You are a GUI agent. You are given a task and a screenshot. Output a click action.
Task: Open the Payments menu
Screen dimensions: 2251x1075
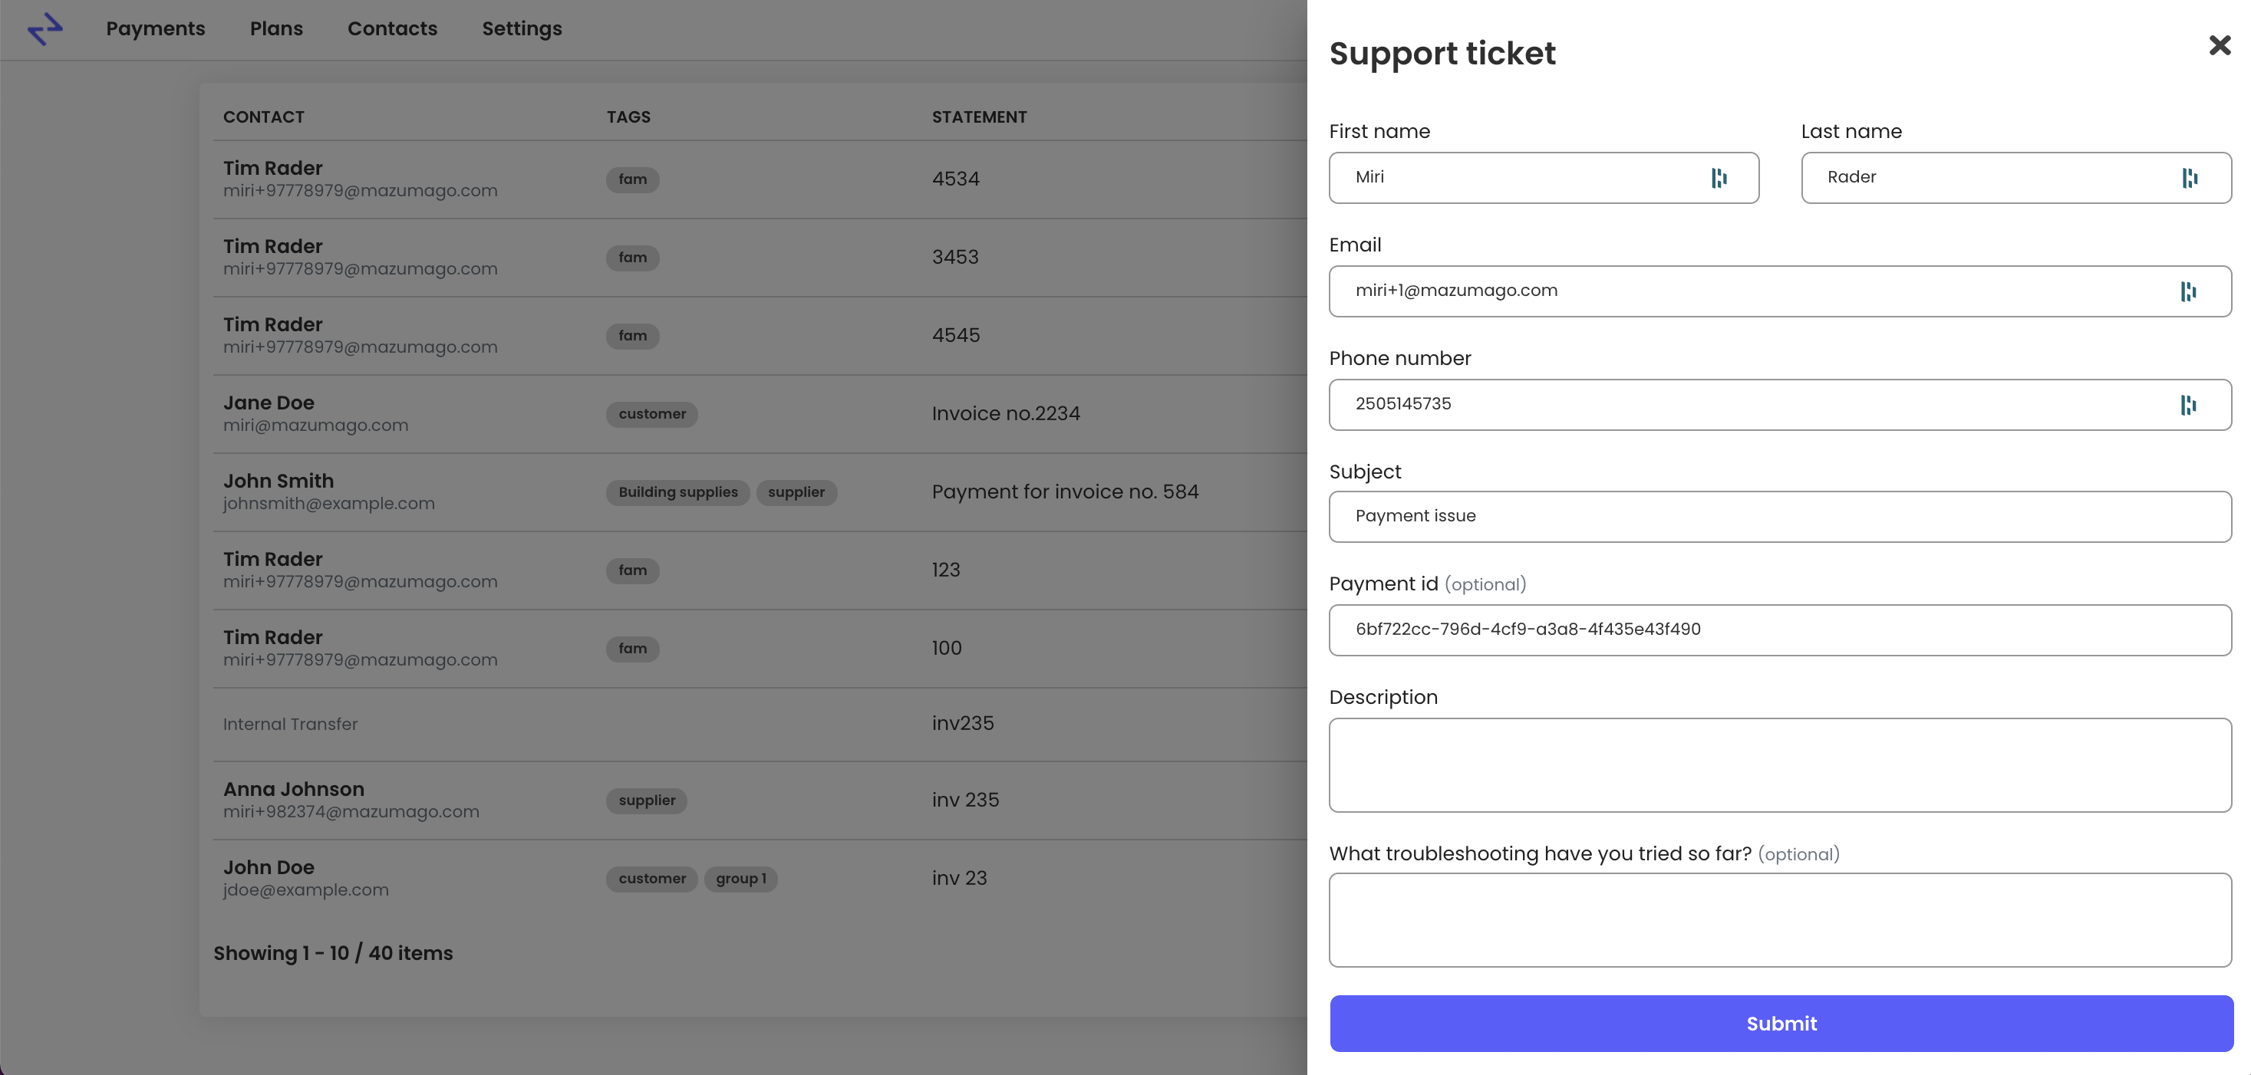(156, 29)
